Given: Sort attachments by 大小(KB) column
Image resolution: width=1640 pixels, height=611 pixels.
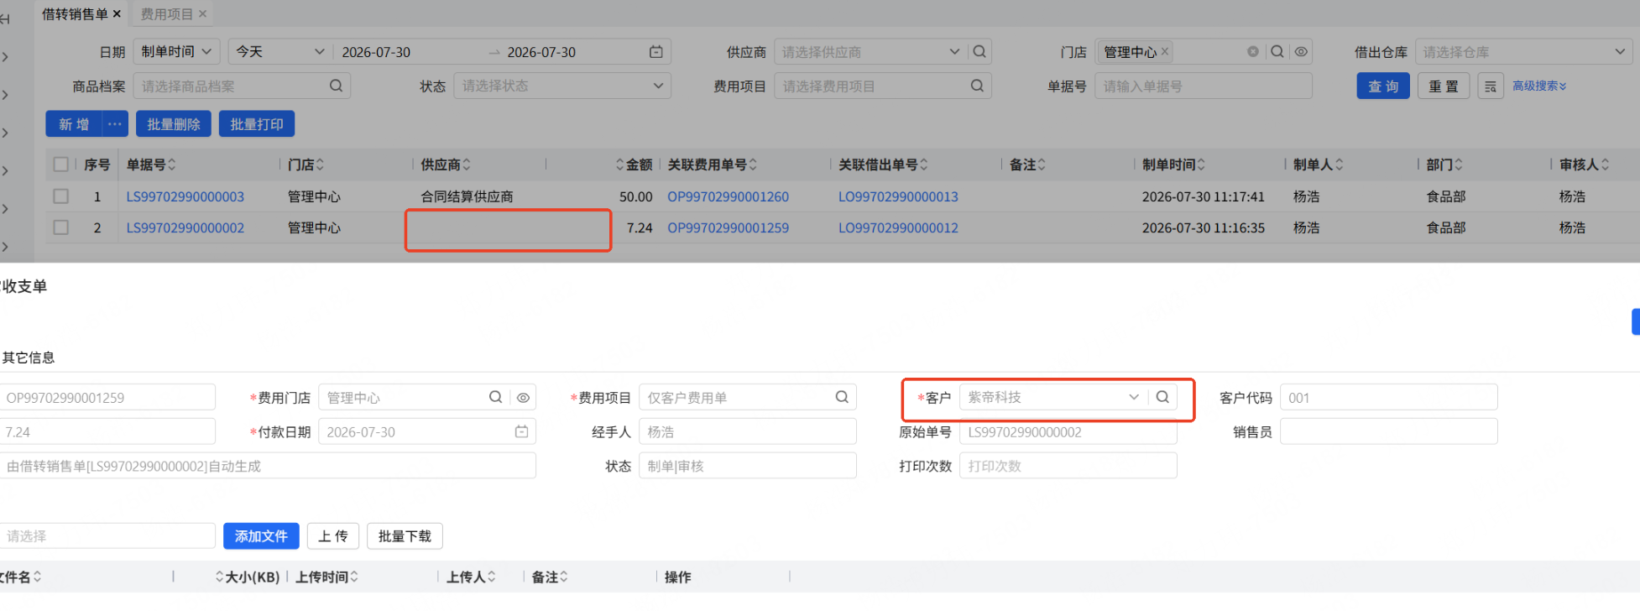Looking at the screenshot, I should click(220, 577).
